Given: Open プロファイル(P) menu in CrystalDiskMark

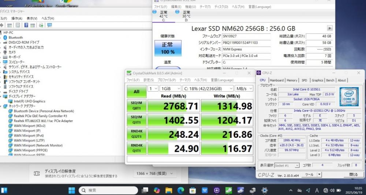Looking at the screenshot, I should click(x=167, y=80).
